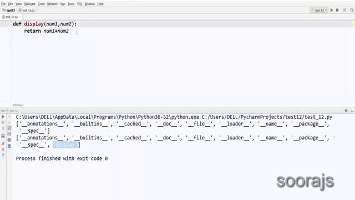Click the python.exe command path line
Viewport: 355px width, 200px height.
point(174,117)
